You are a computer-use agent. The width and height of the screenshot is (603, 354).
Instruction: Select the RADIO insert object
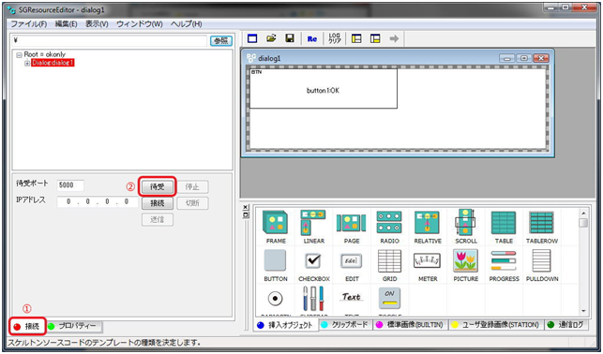click(389, 227)
